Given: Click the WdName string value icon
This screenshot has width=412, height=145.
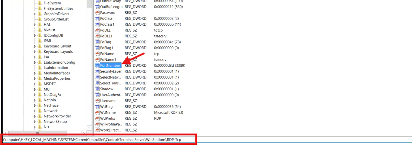Looking at the screenshot, I should pos(97,112).
